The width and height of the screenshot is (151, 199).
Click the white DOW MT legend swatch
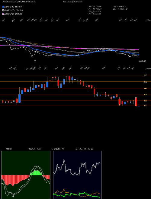coord(3,10)
